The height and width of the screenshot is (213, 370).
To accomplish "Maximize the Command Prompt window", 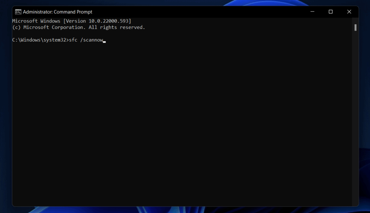I will pos(331,12).
